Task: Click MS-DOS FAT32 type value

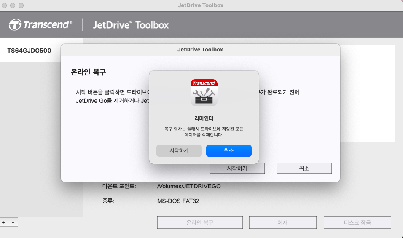Action: [178, 201]
